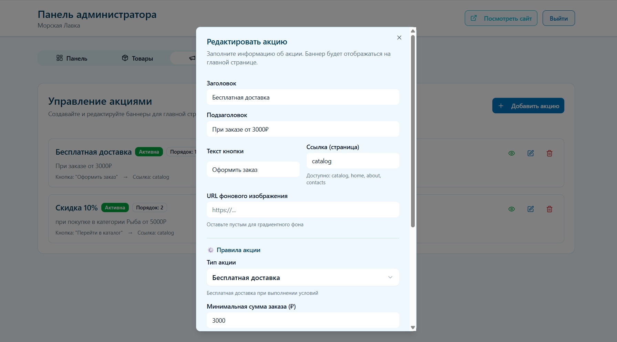This screenshot has width=617, height=342.
Task: Click the Минимальная сумма заказа field
Action: [303, 320]
